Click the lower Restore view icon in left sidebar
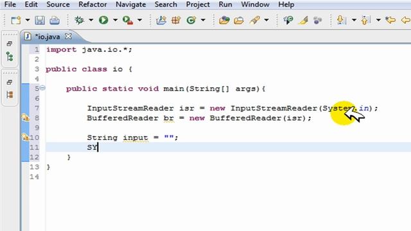 10,82
